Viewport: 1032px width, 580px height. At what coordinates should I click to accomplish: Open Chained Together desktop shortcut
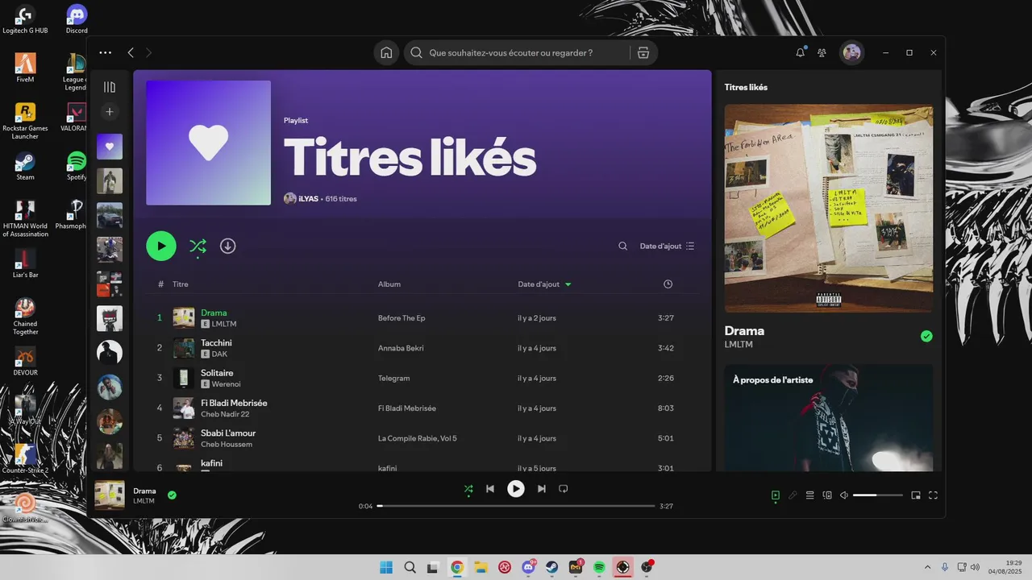point(25,317)
